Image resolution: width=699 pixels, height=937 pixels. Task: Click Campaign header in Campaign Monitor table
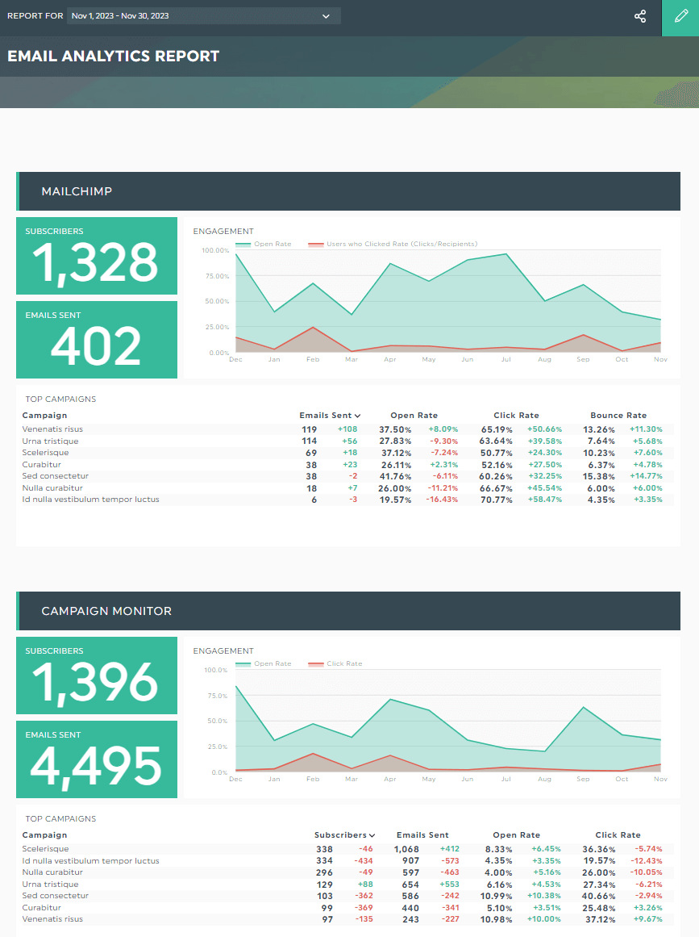45,835
